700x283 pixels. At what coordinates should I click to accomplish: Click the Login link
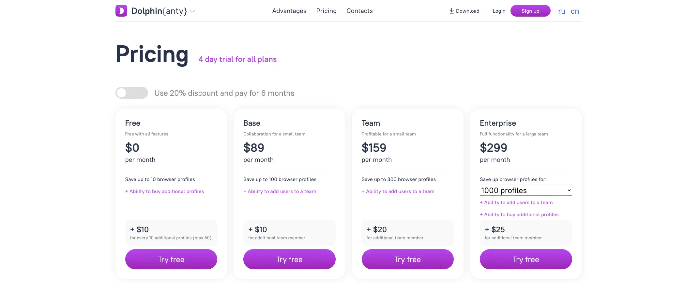click(499, 11)
